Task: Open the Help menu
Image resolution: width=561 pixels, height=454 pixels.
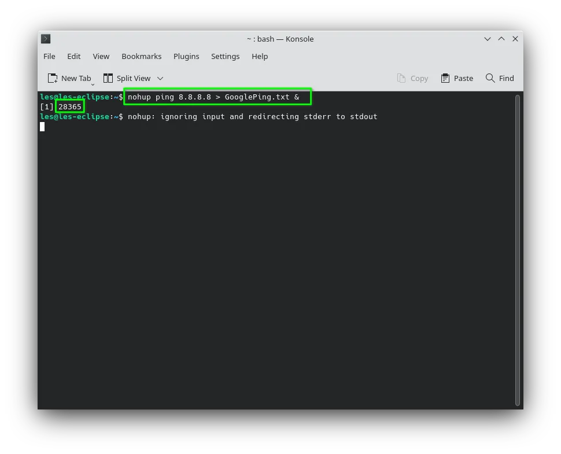Action: (x=260, y=56)
